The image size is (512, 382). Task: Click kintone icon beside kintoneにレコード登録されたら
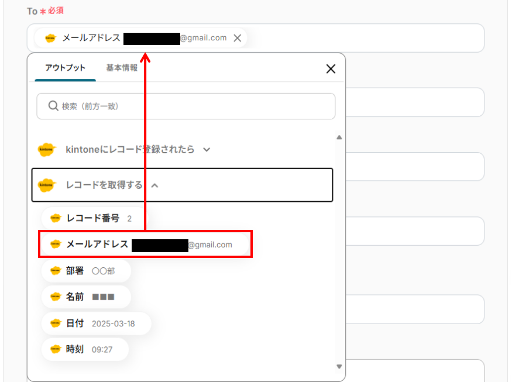click(x=46, y=150)
